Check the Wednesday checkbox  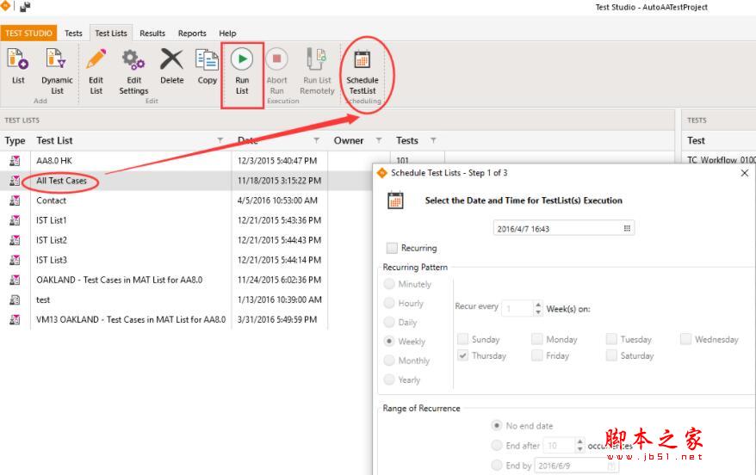[685, 339]
